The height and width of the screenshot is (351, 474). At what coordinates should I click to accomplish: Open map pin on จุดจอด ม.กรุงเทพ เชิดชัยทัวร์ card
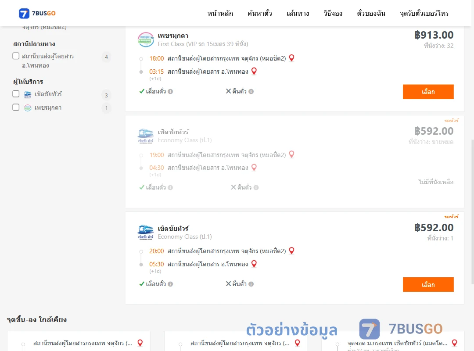click(454, 343)
